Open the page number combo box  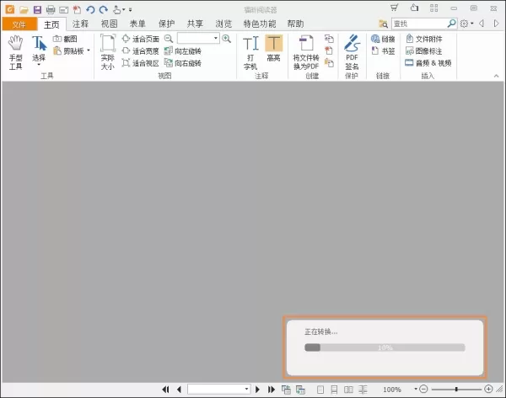pyautogui.click(x=218, y=389)
